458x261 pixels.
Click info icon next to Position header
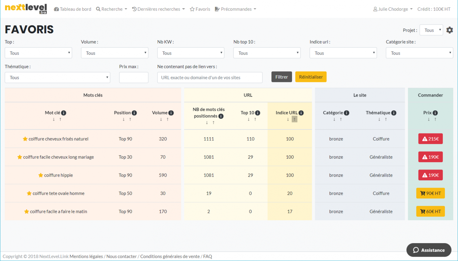(134, 113)
